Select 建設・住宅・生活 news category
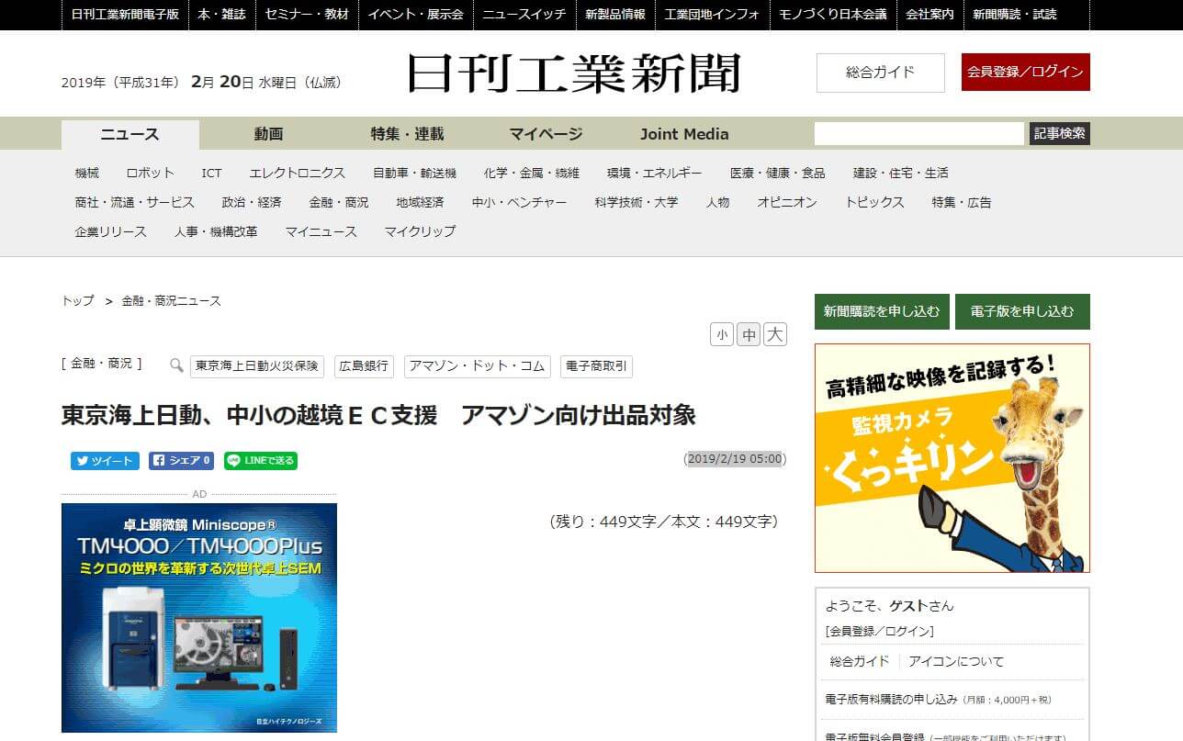The image size is (1183, 741). coord(900,173)
